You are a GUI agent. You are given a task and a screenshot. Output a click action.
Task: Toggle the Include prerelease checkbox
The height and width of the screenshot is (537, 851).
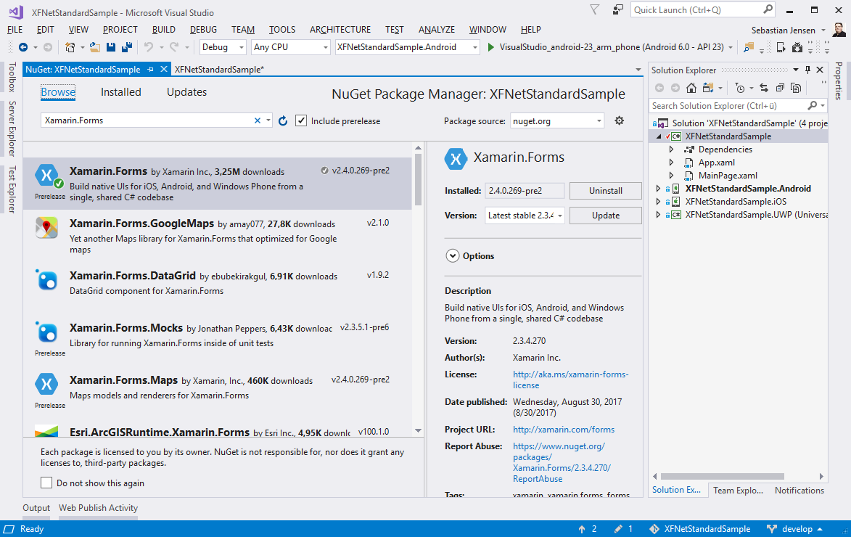click(302, 120)
